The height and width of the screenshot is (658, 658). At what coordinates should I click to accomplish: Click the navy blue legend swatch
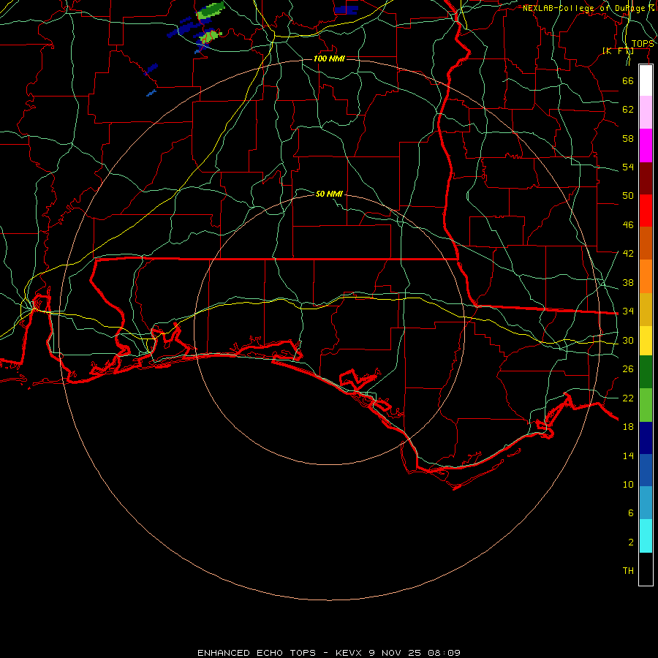[646, 438]
